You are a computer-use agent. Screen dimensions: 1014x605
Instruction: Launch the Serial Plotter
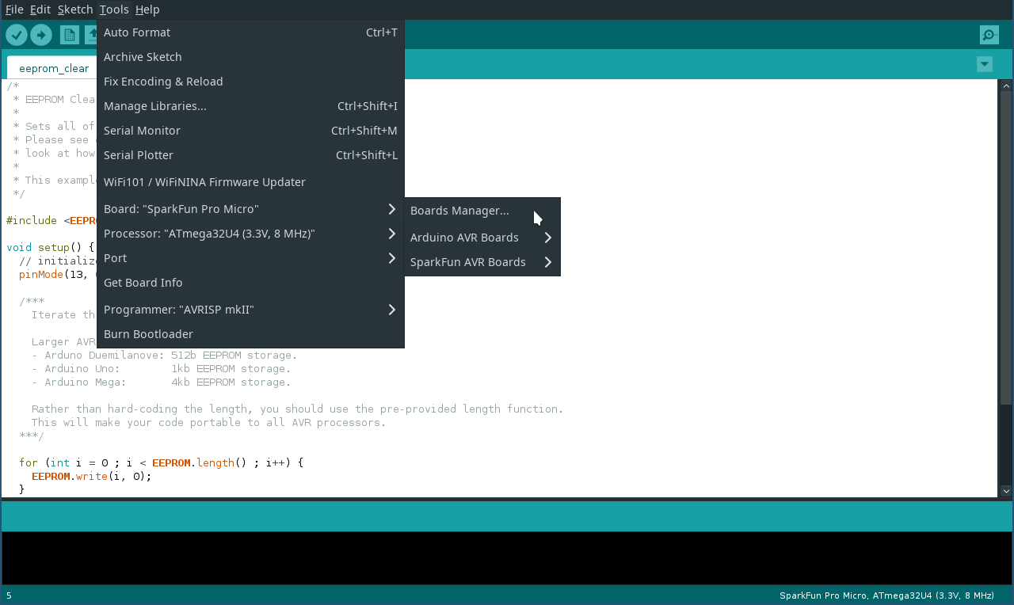139,155
